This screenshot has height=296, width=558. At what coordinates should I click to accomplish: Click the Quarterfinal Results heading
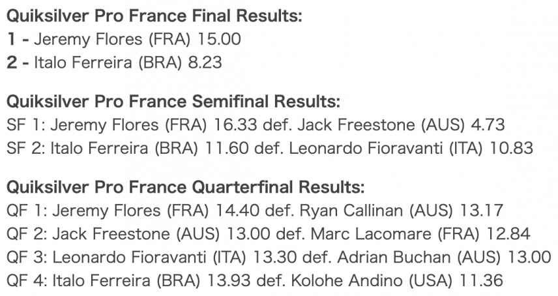(x=185, y=187)
